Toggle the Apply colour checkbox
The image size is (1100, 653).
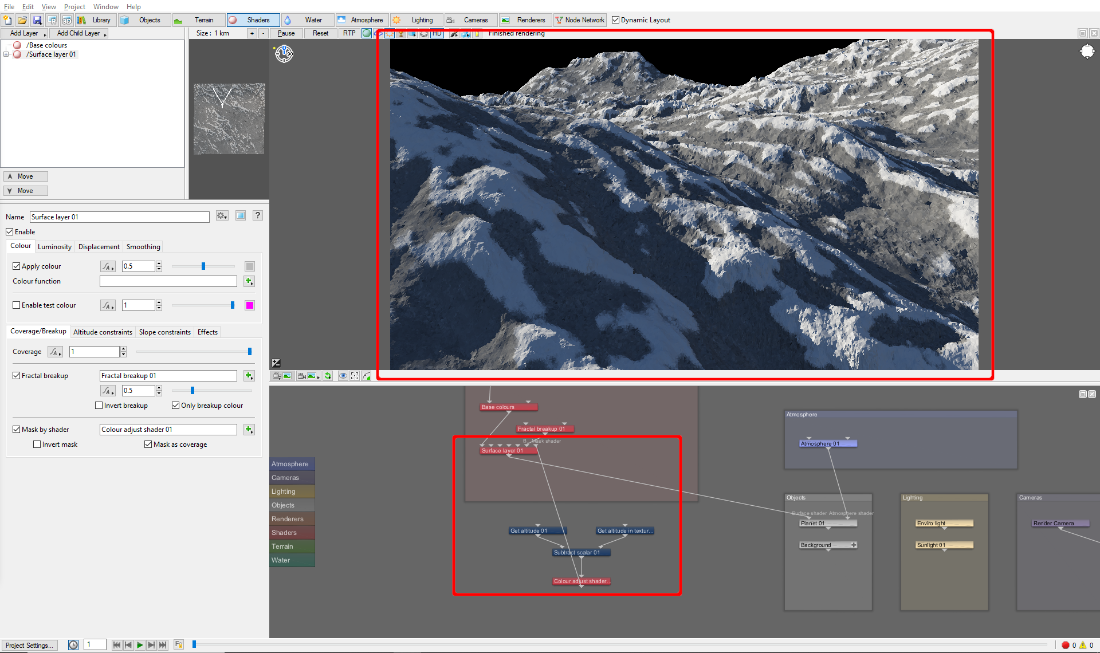(x=17, y=266)
